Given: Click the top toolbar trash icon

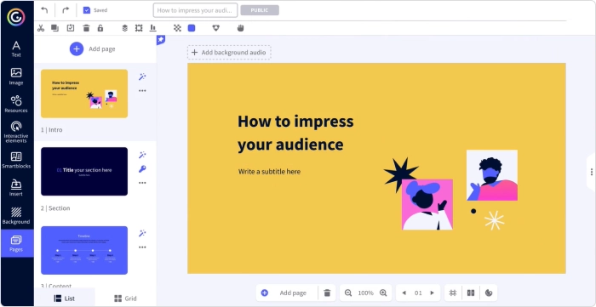Looking at the screenshot, I should (x=86, y=28).
